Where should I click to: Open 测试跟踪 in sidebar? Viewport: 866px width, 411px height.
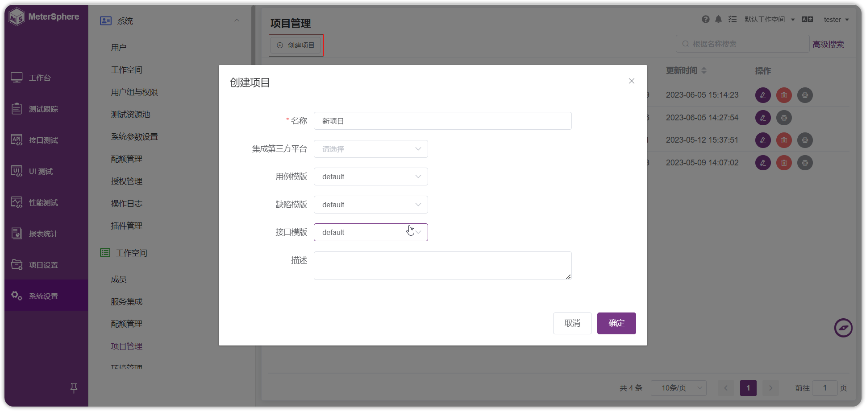[46, 109]
